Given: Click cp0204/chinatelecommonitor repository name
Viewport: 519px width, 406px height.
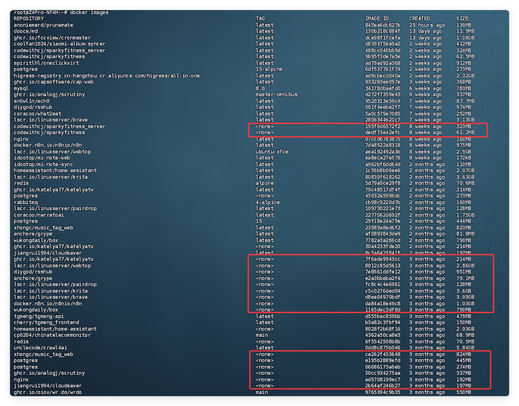Looking at the screenshot, I should [52, 335].
